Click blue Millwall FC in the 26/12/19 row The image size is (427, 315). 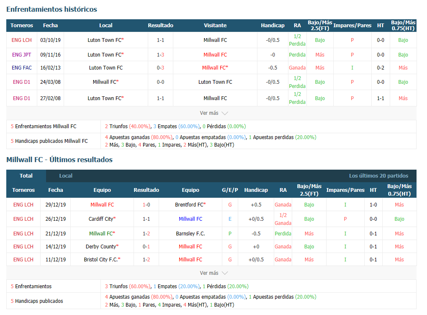coord(190,219)
